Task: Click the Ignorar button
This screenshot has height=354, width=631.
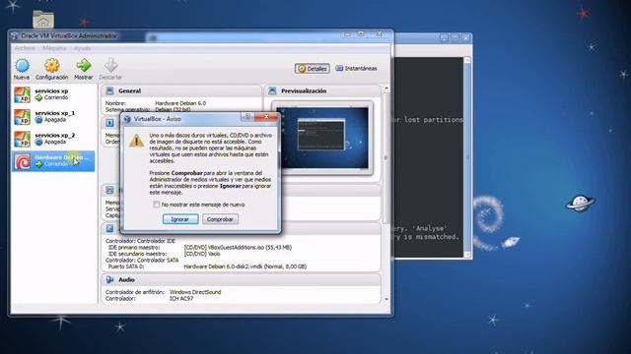Action: [180, 219]
